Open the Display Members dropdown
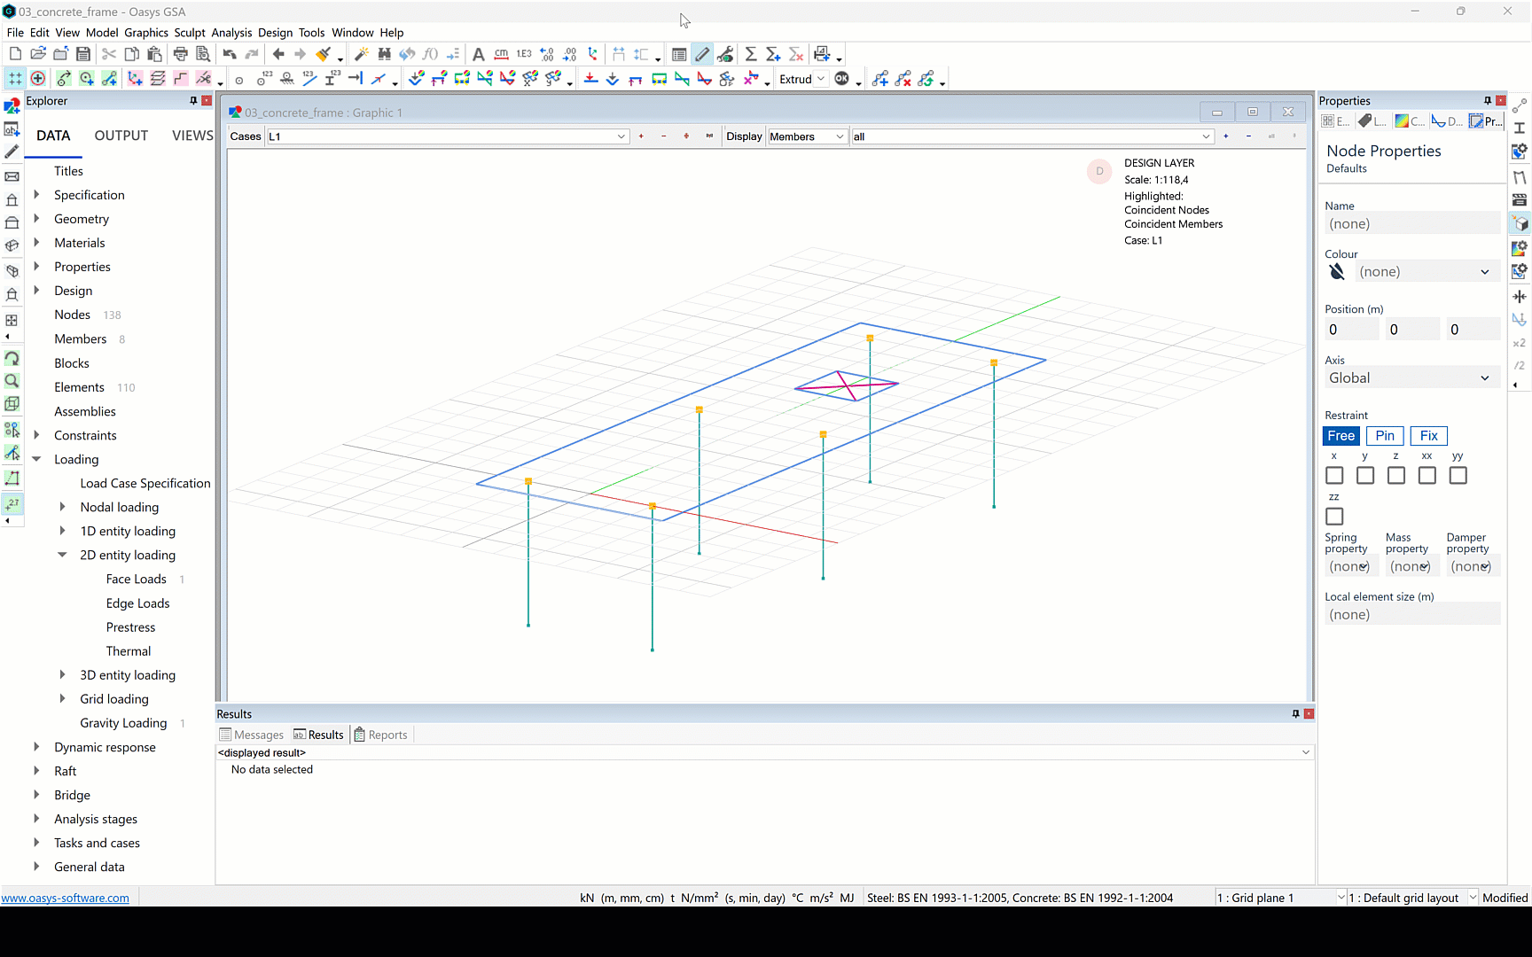Image resolution: width=1532 pixels, height=957 pixels. pyautogui.click(x=838, y=136)
